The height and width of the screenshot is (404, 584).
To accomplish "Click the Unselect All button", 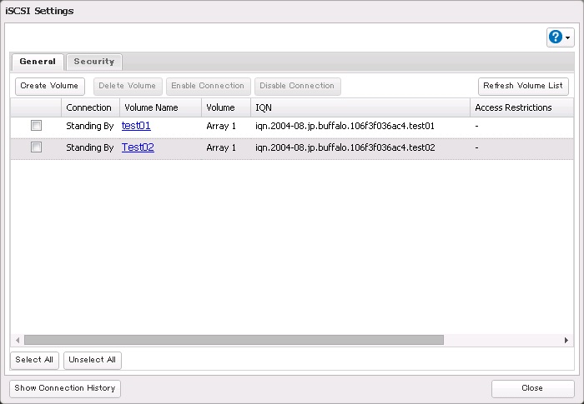I will 93,360.
